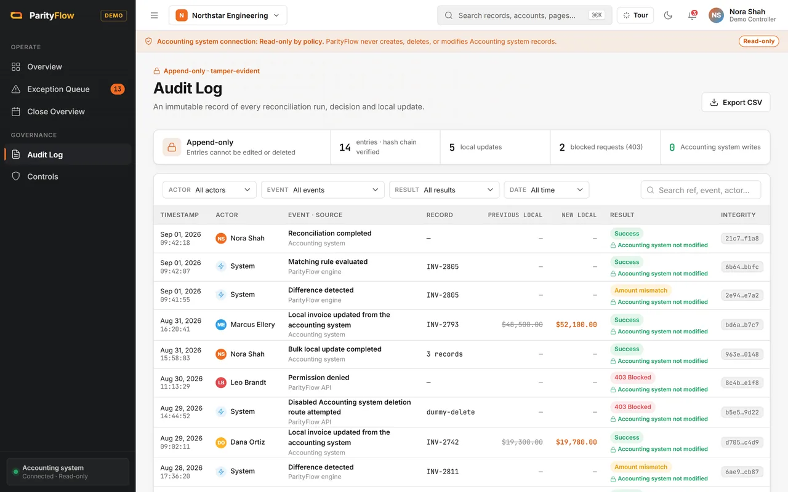Image resolution: width=788 pixels, height=492 pixels.
Task: Click the Append-only lock icon tile
Action: click(172, 147)
